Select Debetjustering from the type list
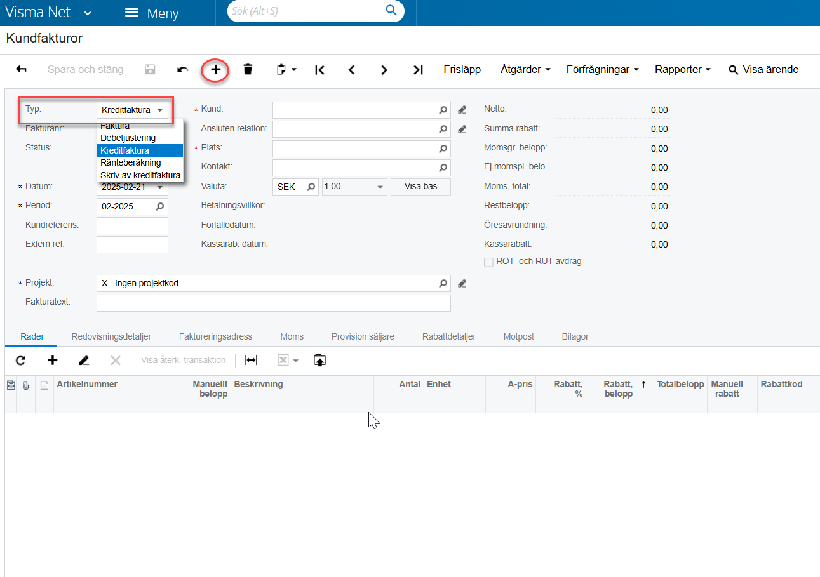 point(128,138)
